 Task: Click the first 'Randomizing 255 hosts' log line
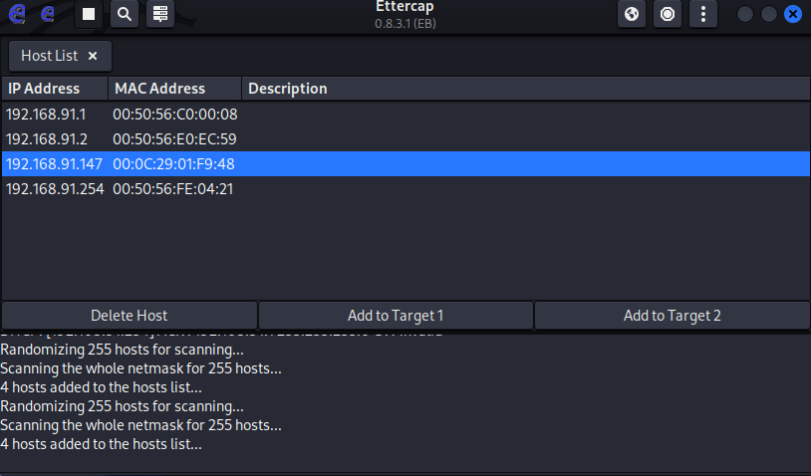tap(123, 350)
